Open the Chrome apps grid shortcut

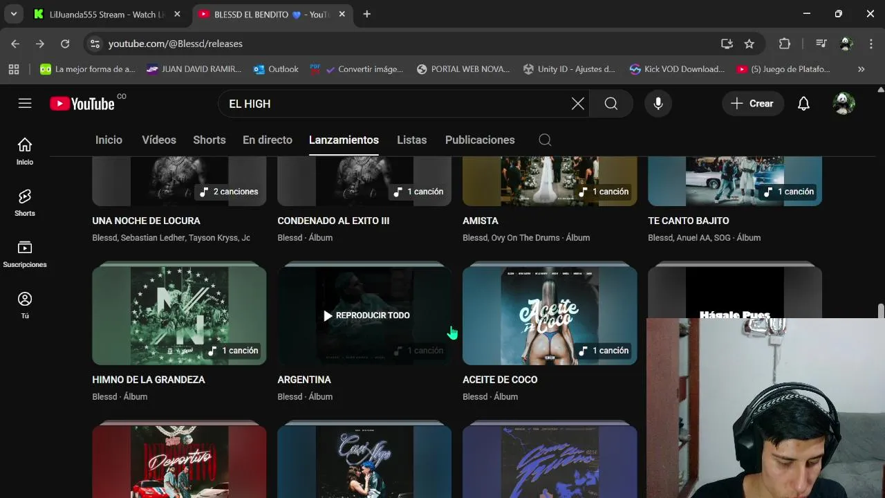click(x=14, y=69)
